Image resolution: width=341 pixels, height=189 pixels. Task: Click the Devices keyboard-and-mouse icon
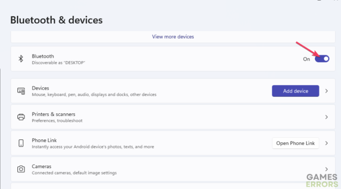tap(21, 91)
